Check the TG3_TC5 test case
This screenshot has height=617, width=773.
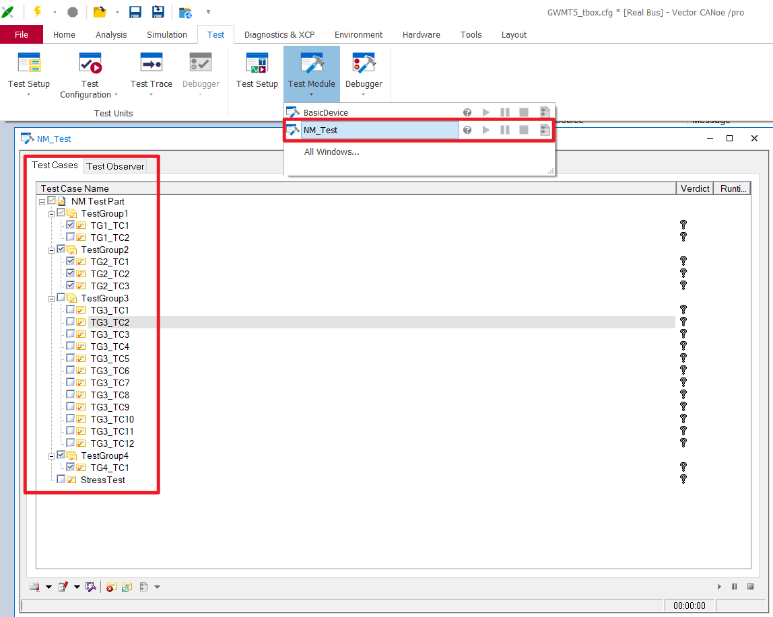click(71, 358)
